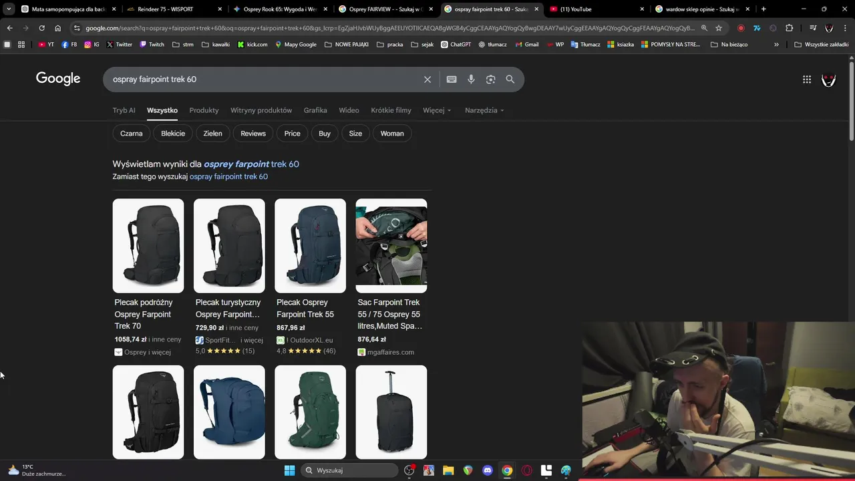The width and height of the screenshot is (855, 481).
Task: Open the Mapy Google bookmark
Action: pyautogui.click(x=296, y=44)
